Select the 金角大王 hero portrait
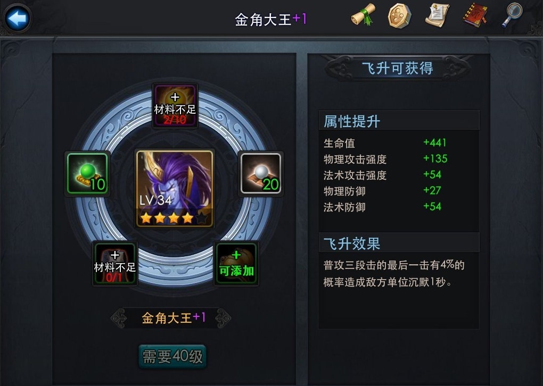The image size is (543, 386). click(x=175, y=189)
